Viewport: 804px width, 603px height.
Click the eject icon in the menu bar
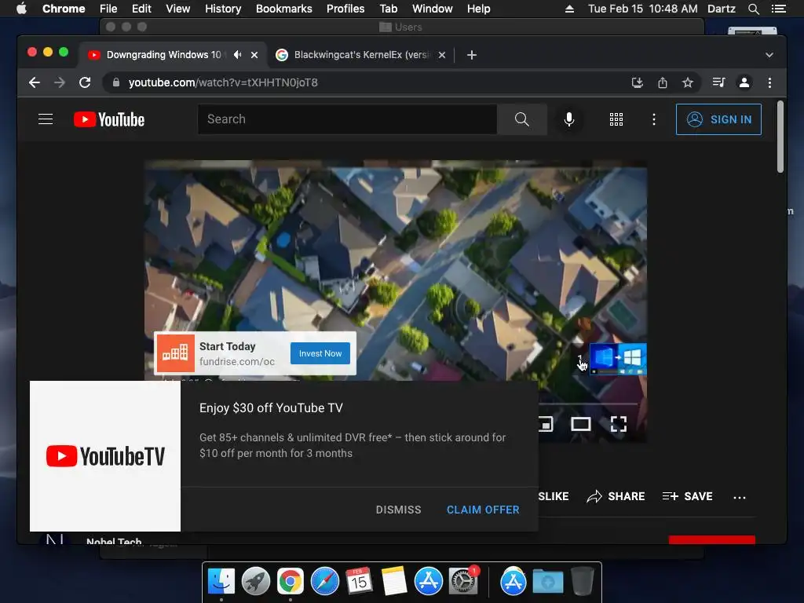(569, 9)
